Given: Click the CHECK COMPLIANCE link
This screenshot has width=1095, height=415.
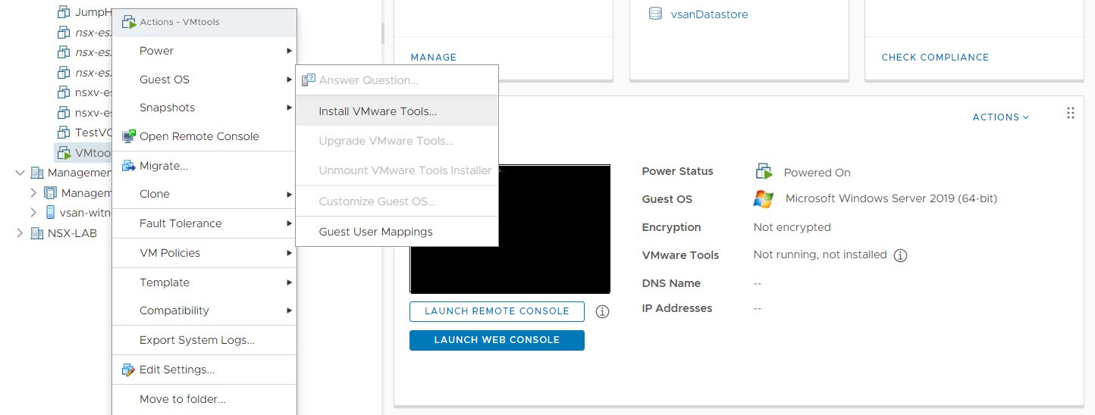Looking at the screenshot, I should tap(935, 58).
